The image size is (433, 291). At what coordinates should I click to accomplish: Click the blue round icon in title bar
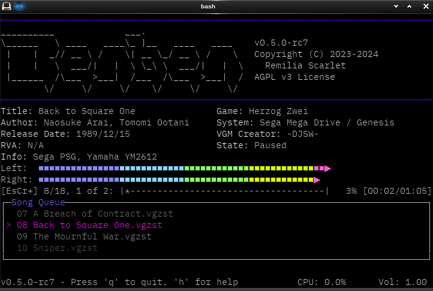(19, 6)
